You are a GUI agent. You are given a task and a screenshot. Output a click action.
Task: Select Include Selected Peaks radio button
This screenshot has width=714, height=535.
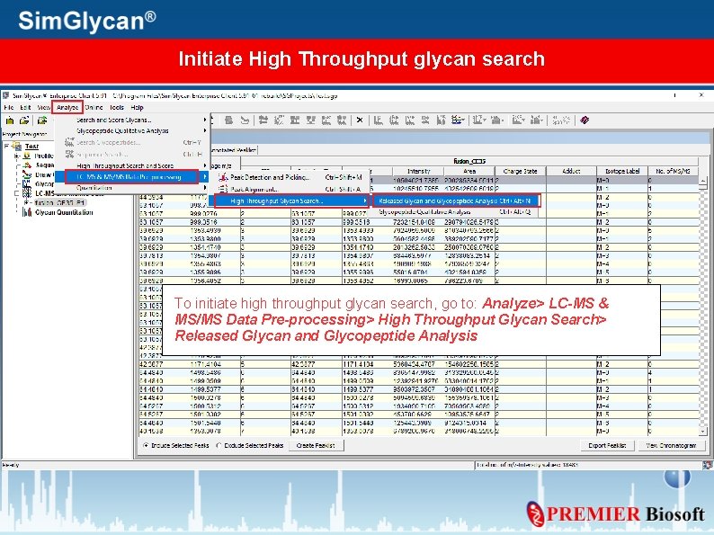(x=146, y=445)
